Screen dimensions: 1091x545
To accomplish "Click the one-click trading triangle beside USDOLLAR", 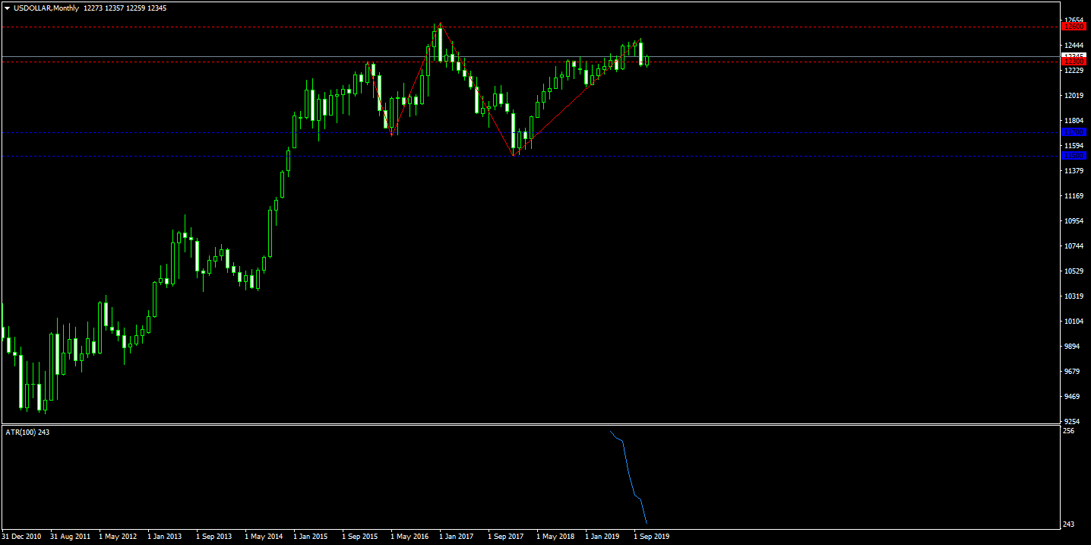I will [x=7, y=8].
